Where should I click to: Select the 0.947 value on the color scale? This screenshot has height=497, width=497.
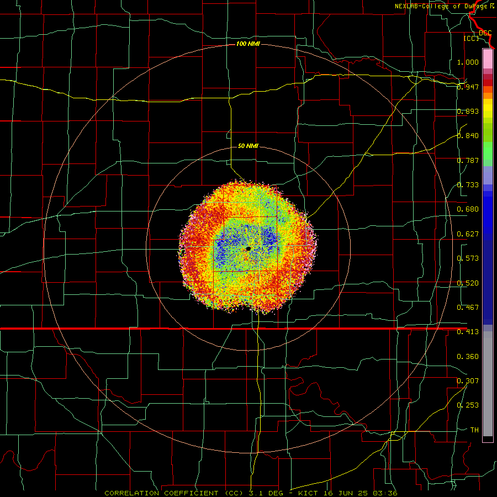(468, 87)
